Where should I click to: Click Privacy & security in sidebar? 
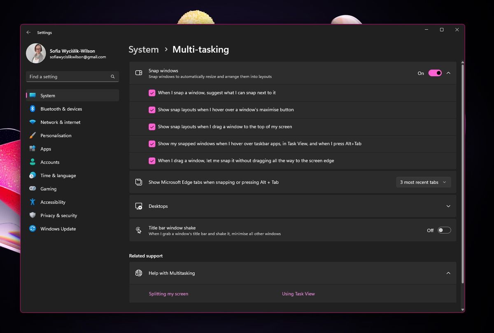click(59, 215)
